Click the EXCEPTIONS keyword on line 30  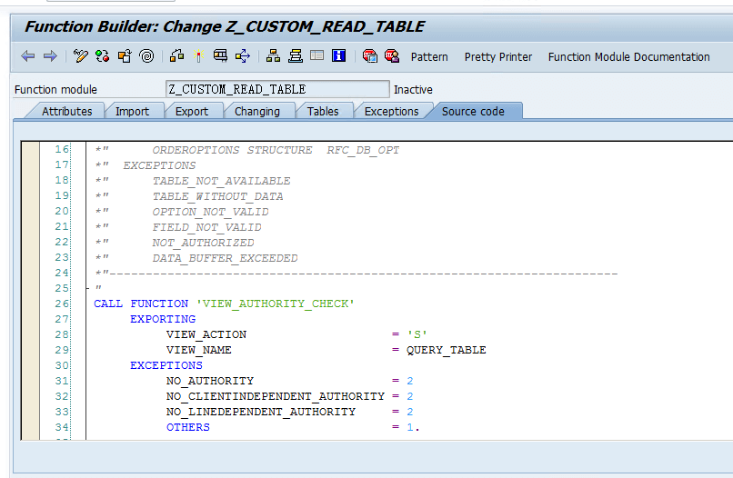tap(166, 365)
